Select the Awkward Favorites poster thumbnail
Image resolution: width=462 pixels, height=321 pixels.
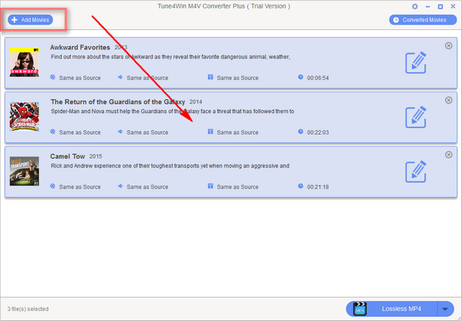pyautogui.click(x=24, y=62)
